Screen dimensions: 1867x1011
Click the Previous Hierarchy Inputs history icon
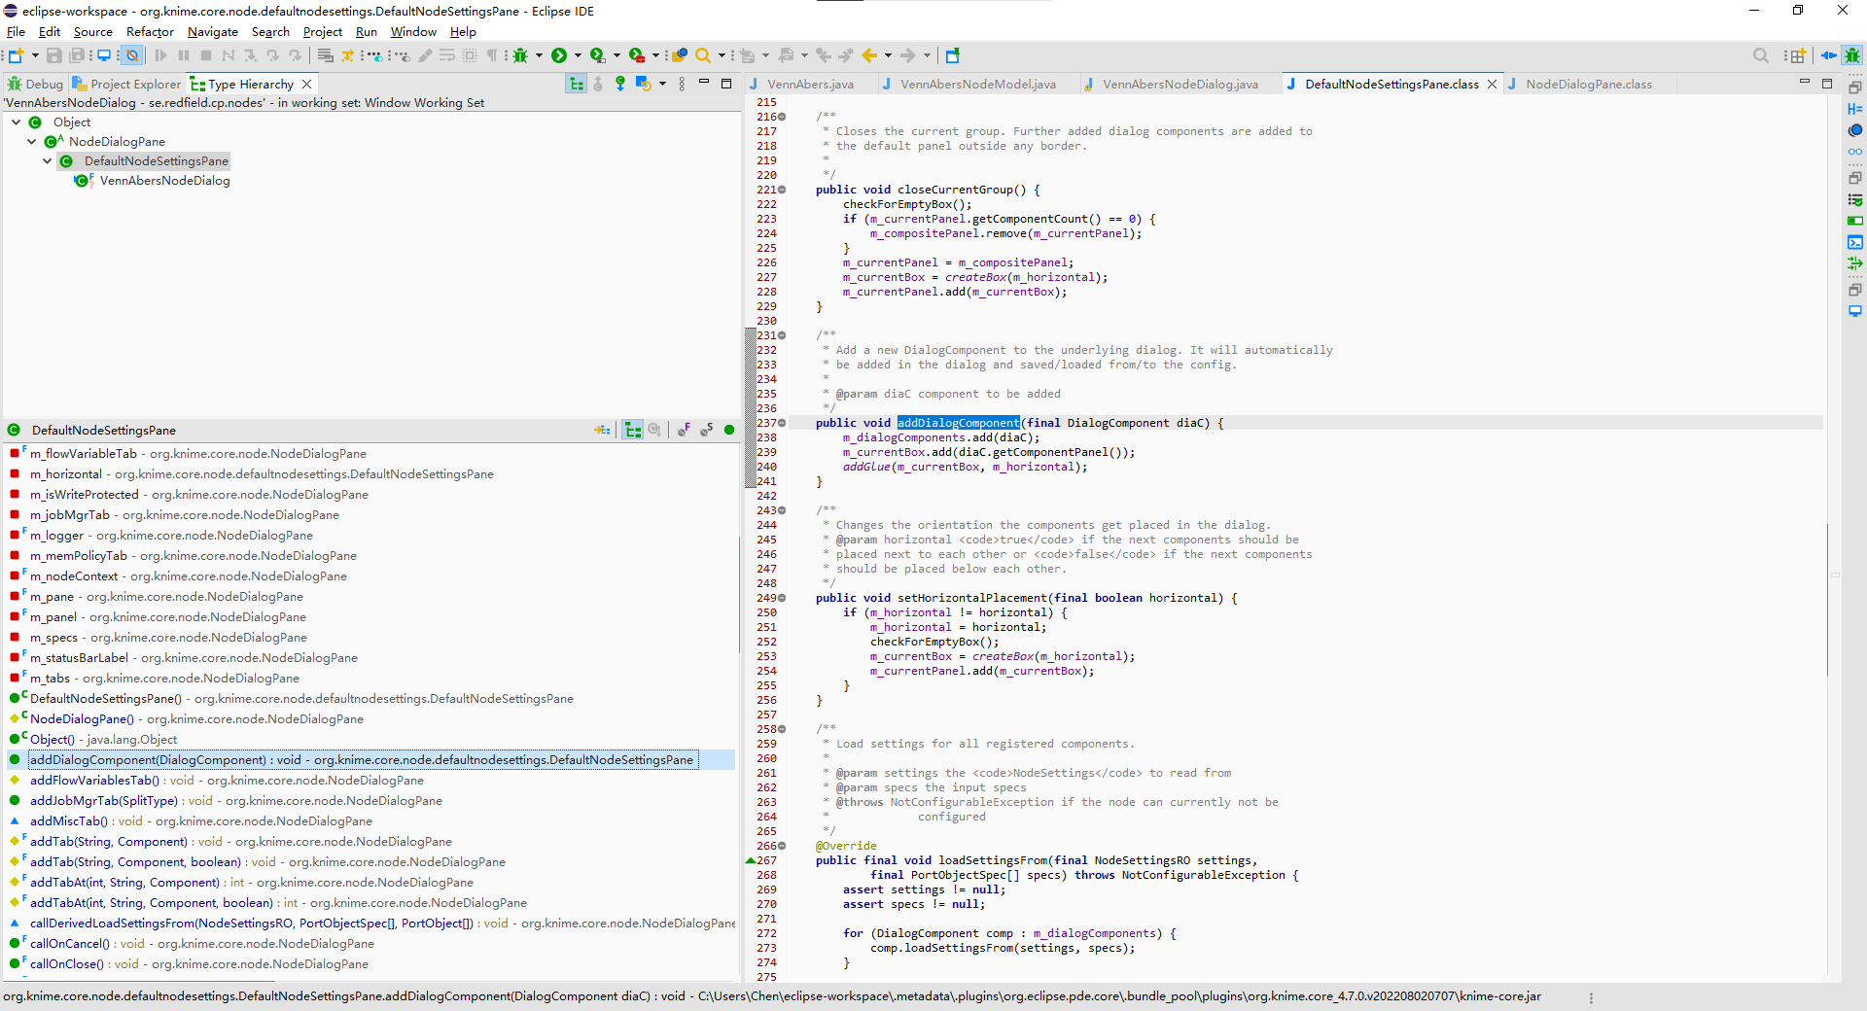click(643, 84)
